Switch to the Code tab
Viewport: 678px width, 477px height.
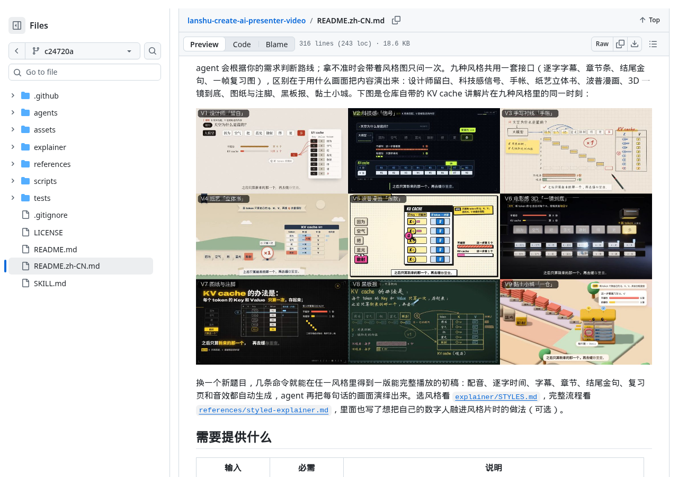pos(242,44)
